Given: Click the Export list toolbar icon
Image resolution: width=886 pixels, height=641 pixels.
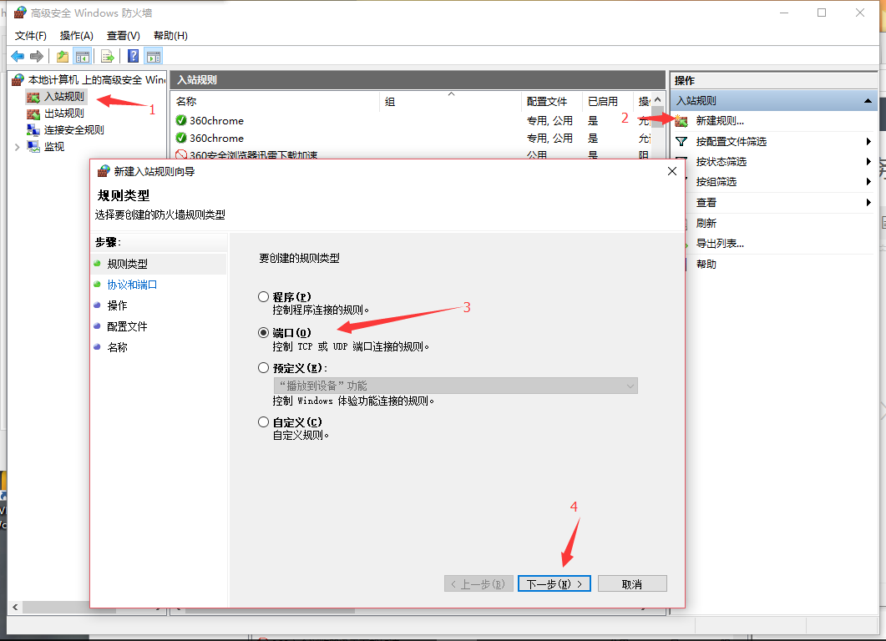Looking at the screenshot, I should pos(108,56).
